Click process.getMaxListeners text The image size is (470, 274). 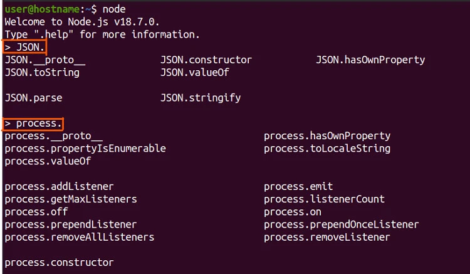70,199
